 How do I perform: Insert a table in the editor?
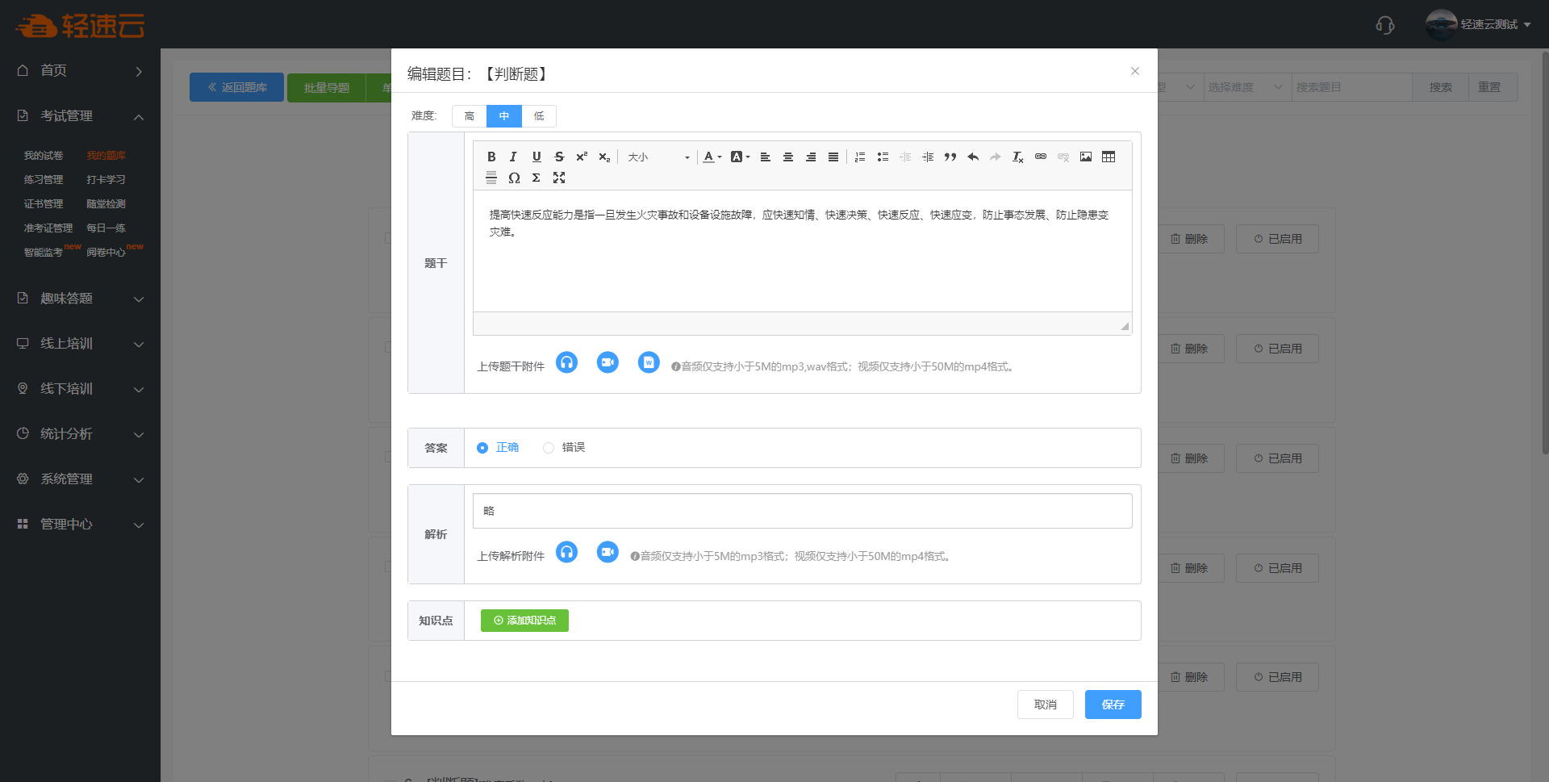[1109, 157]
